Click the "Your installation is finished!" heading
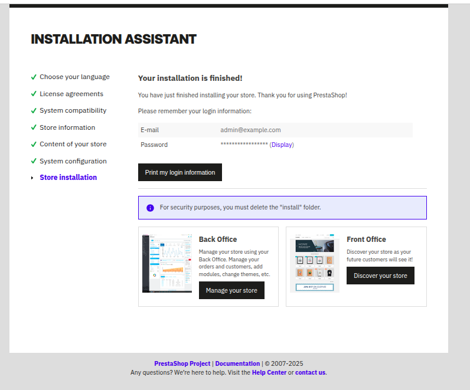470x390 pixels. click(190, 78)
